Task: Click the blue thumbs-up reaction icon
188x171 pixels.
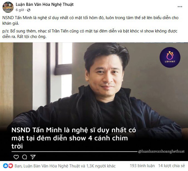Action: pyautogui.click(x=5, y=166)
